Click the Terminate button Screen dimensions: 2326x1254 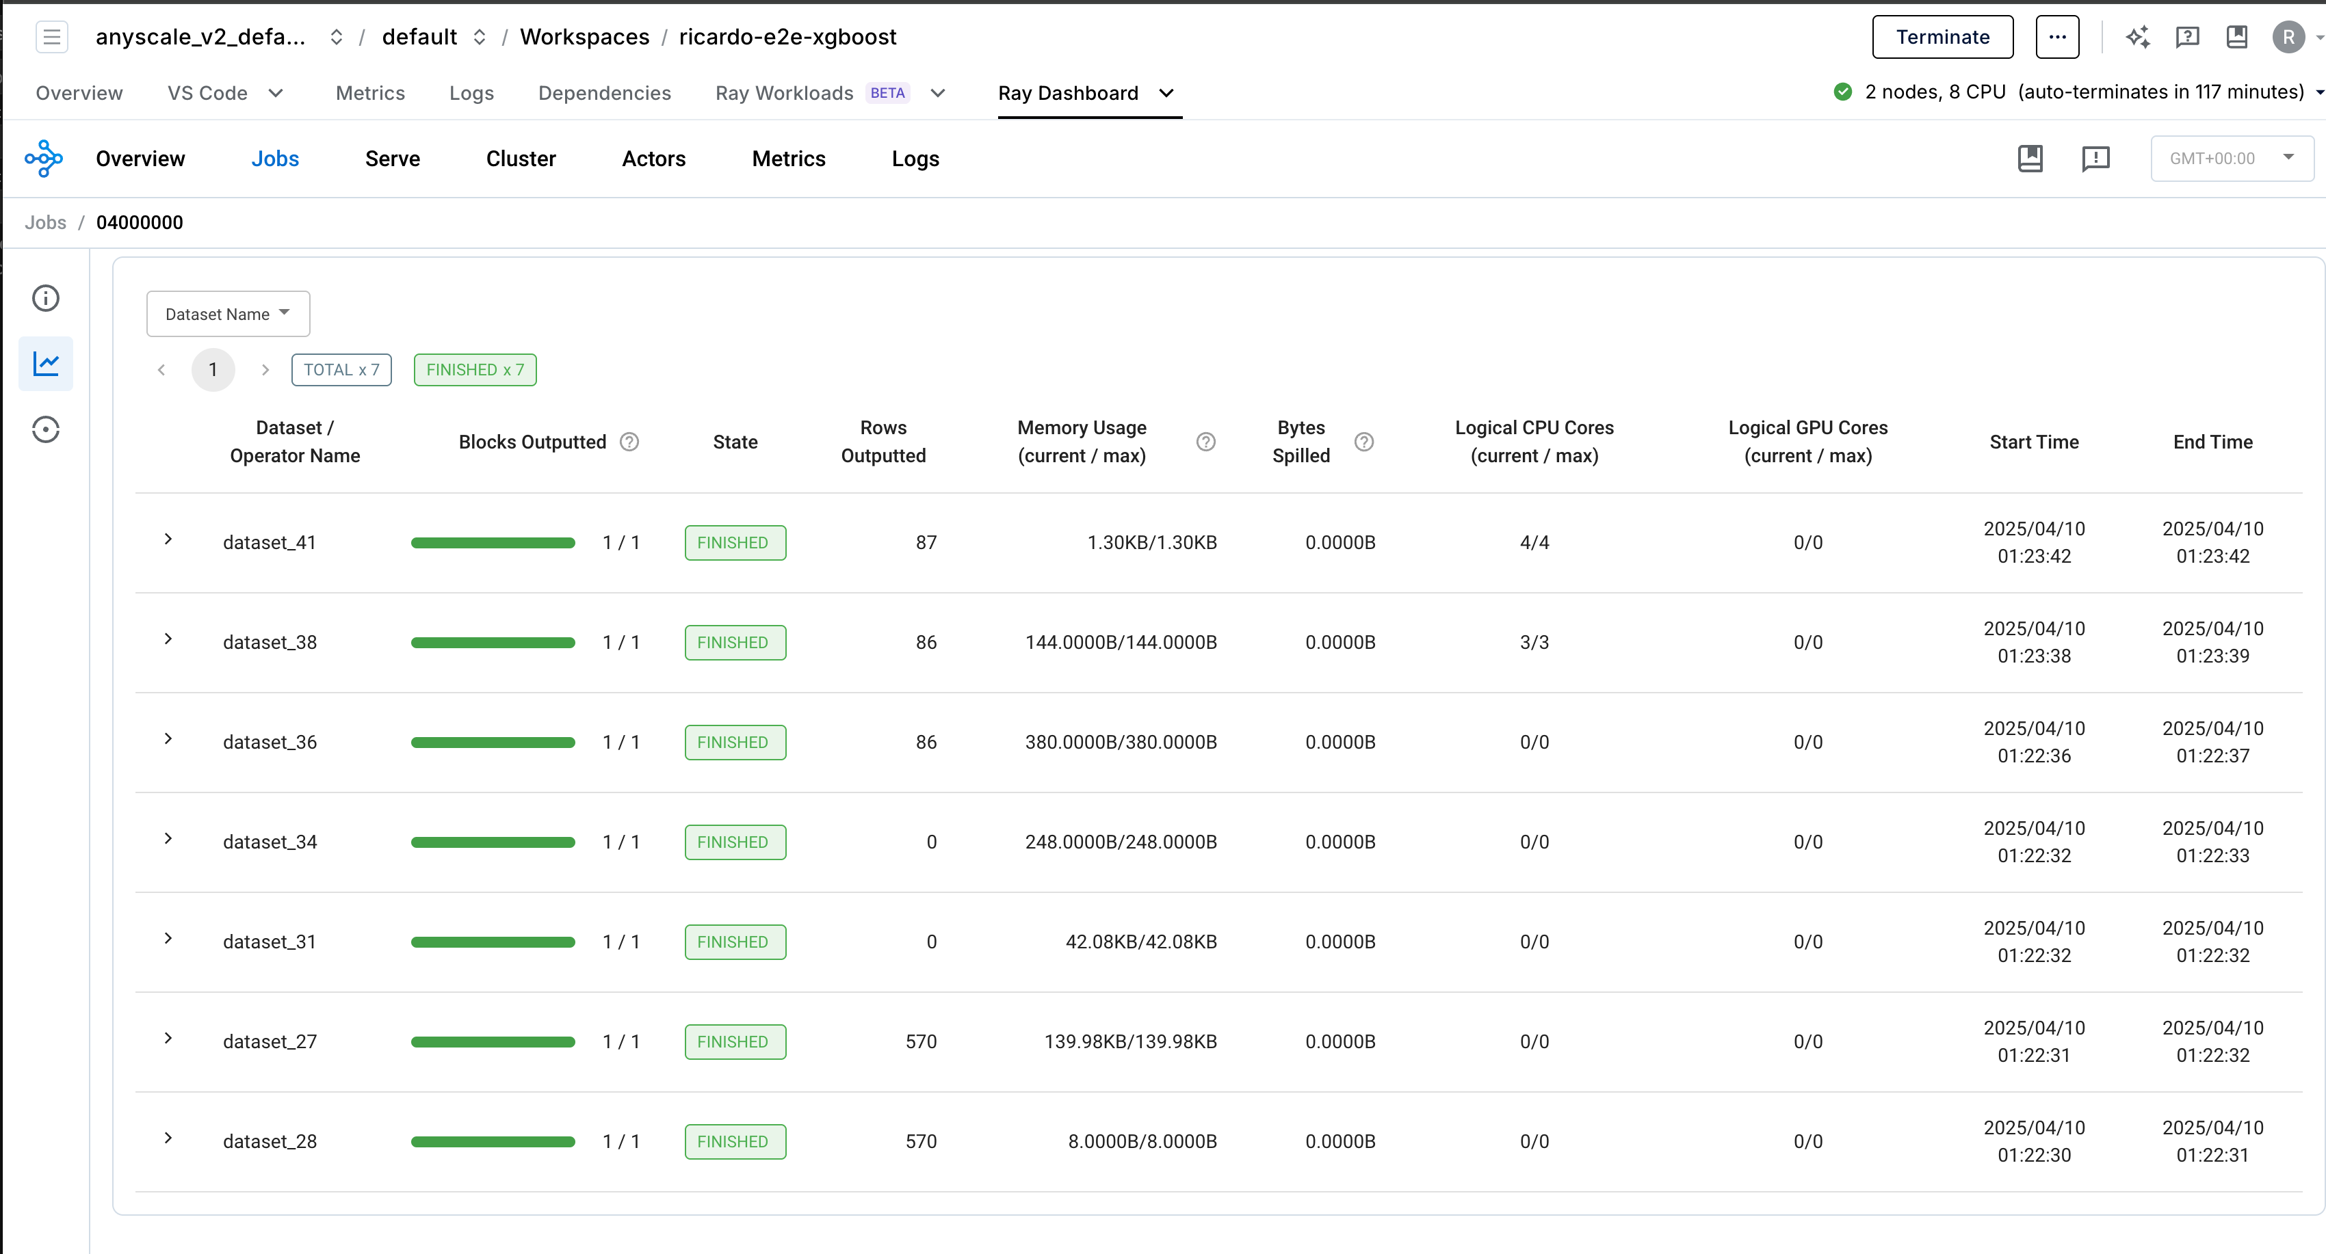coord(1942,37)
